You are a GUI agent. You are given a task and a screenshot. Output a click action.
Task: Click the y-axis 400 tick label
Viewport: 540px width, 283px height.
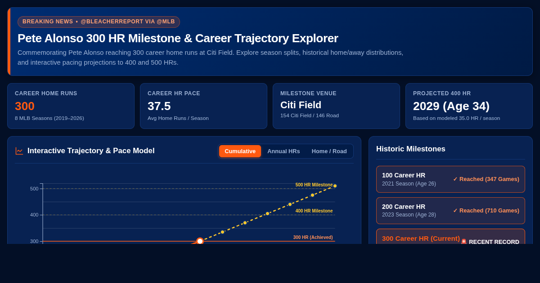(x=34, y=215)
